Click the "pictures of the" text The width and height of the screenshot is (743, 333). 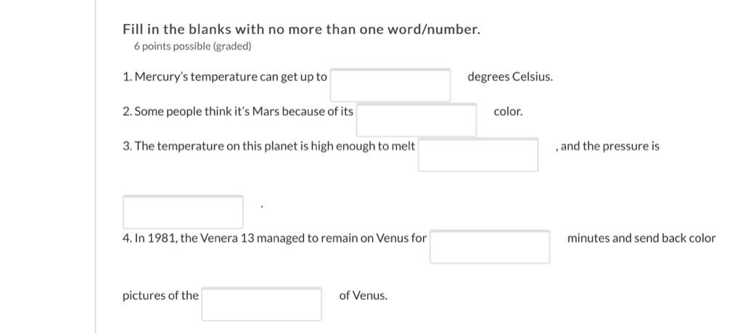(160, 295)
